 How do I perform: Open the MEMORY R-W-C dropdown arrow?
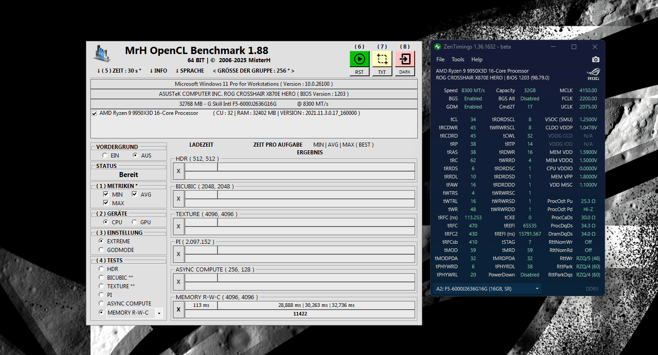tap(158, 313)
